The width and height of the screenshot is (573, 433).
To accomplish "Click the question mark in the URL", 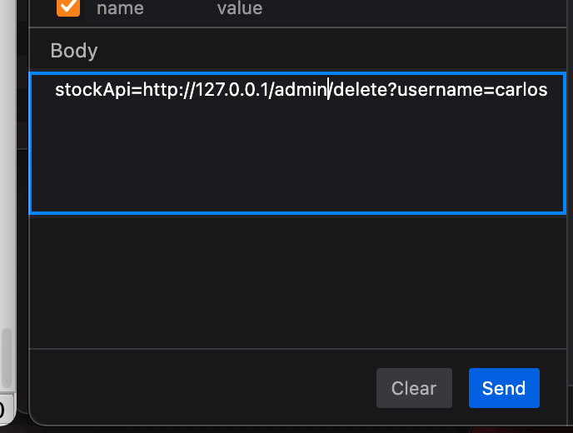I will point(392,90).
